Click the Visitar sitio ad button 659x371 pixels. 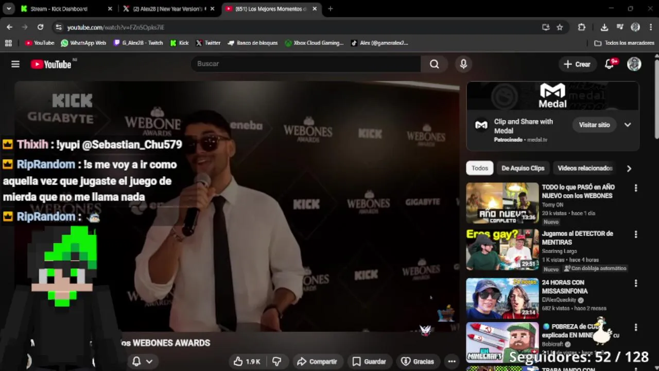point(594,125)
